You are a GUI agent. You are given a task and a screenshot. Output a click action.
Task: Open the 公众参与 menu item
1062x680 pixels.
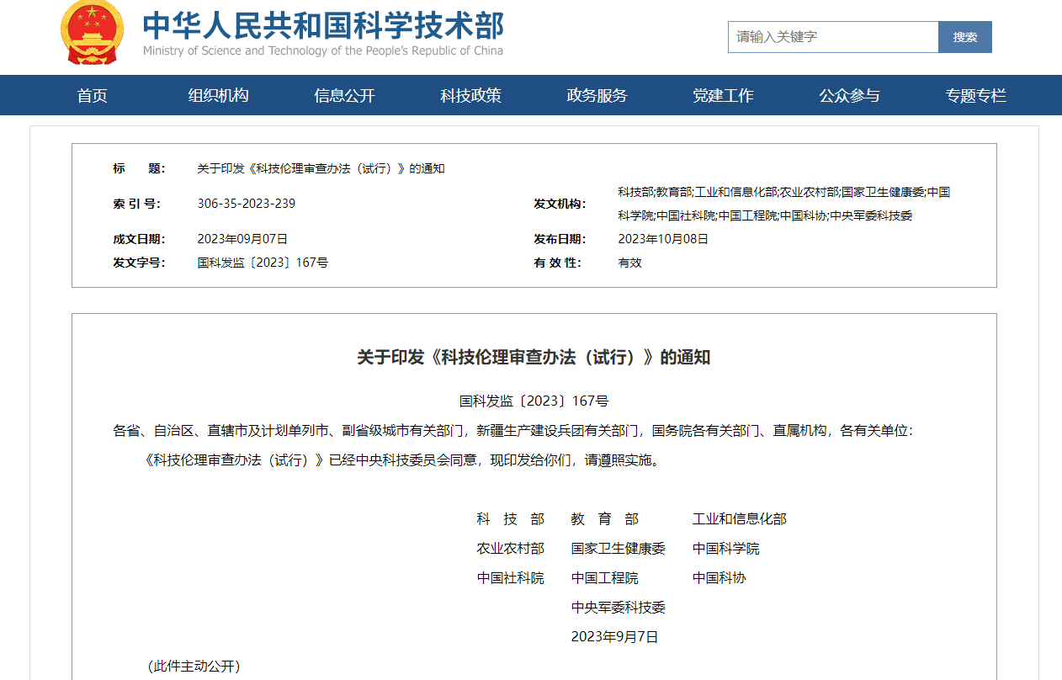pyautogui.click(x=849, y=96)
